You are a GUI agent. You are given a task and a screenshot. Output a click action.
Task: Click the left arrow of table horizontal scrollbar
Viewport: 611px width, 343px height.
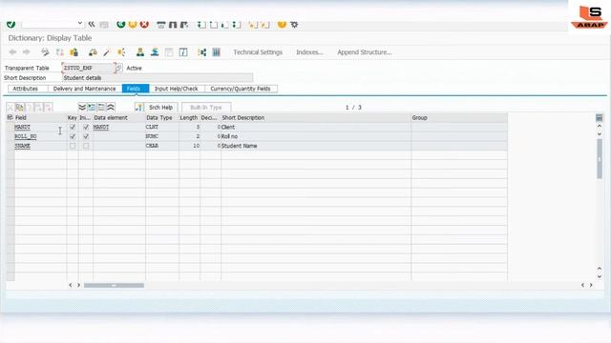click(x=70, y=285)
